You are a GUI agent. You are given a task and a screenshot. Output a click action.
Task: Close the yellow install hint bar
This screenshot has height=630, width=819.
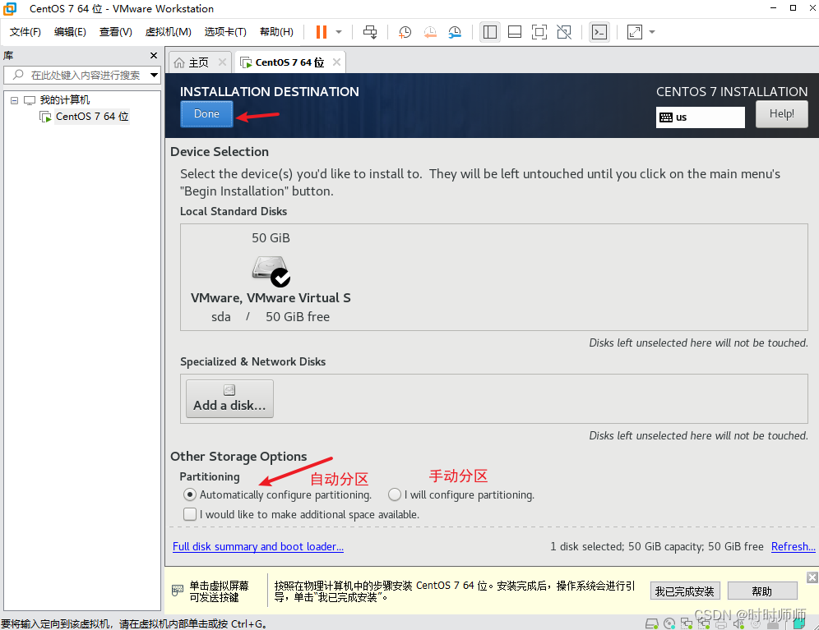coord(812,577)
